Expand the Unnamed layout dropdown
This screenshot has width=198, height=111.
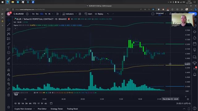point(166,14)
